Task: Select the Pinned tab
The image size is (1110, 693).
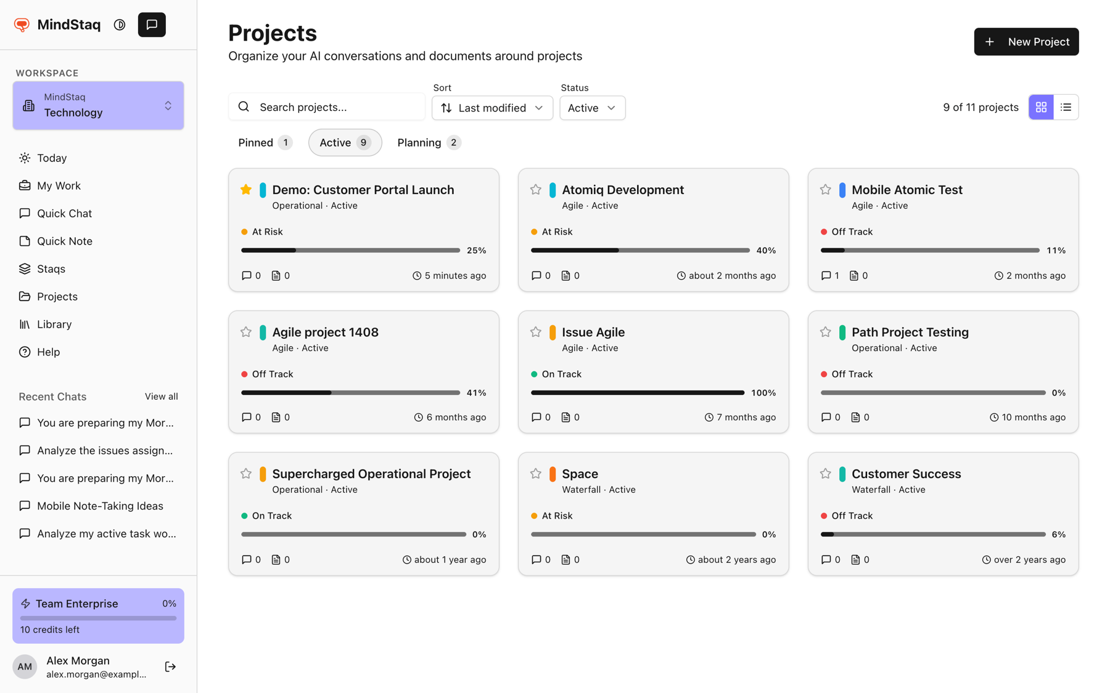Action: point(265,142)
